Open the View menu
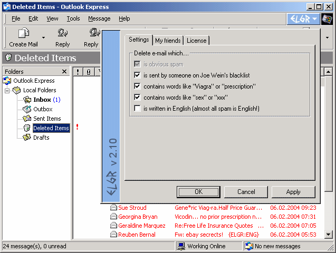The image size is (336, 253). click(x=52, y=18)
